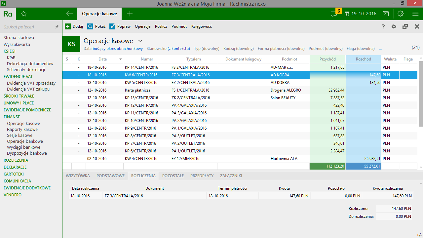Set the Rodzaj (dowolny) filter

click(239, 49)
